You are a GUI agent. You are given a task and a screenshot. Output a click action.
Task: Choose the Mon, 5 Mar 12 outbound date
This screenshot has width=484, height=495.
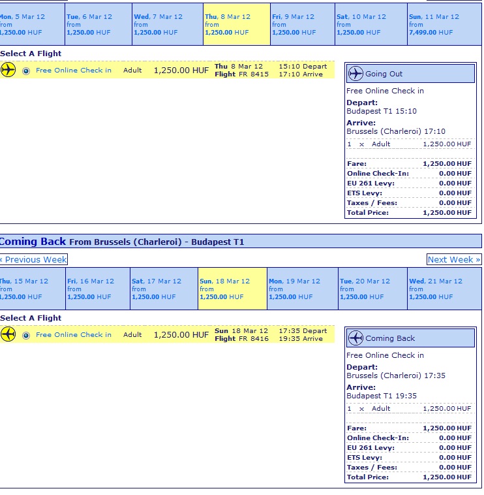pyautogui.click(x=32, y=24)
